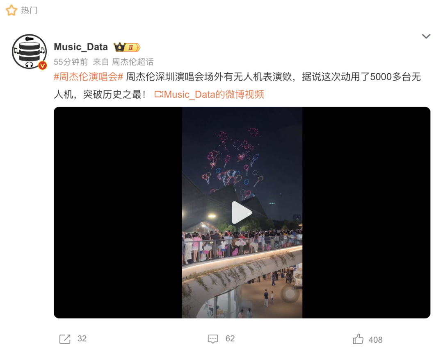Open the Music_Data profile avatar
This screenshot has height=350, width=443.
[x=30, y=52]
